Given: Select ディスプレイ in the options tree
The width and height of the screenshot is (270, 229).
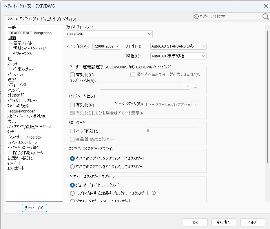Looking at the screenshot, I should coord(15,74).
